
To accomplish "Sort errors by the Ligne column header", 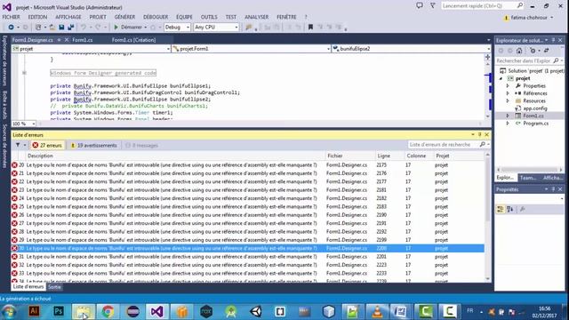I will (x=390, y=156).
